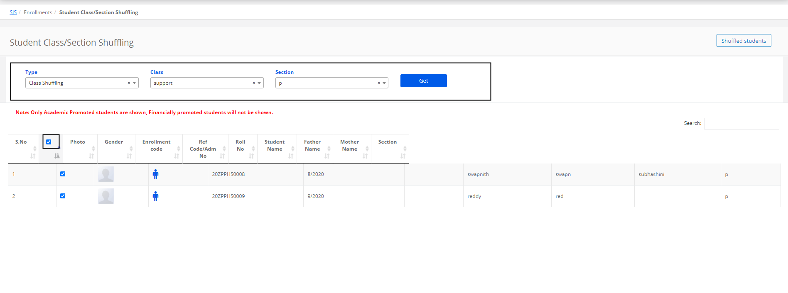
Task: Sort table by Ref Code/Adm No
Action: 205,149
